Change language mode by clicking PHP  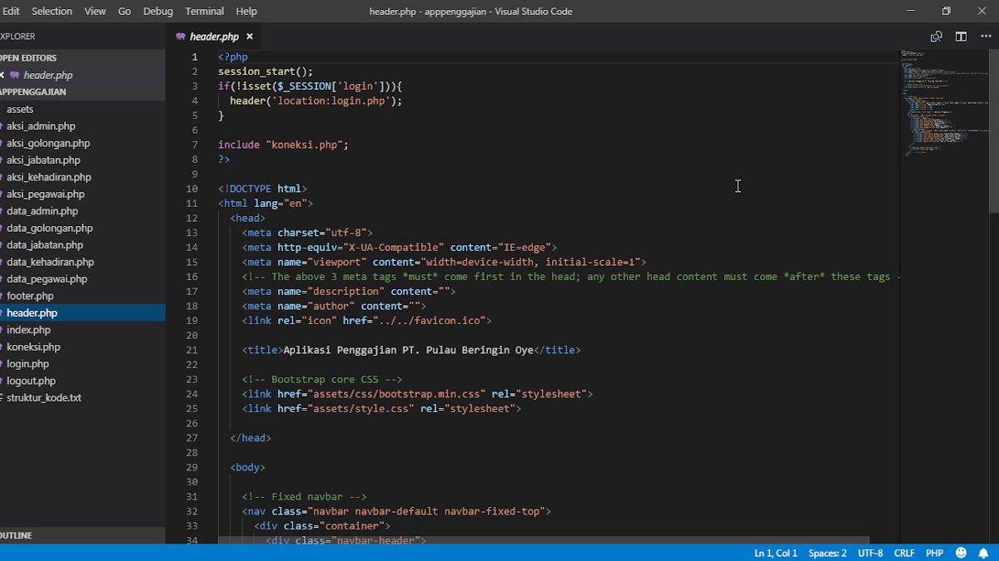tap(934, 553)
